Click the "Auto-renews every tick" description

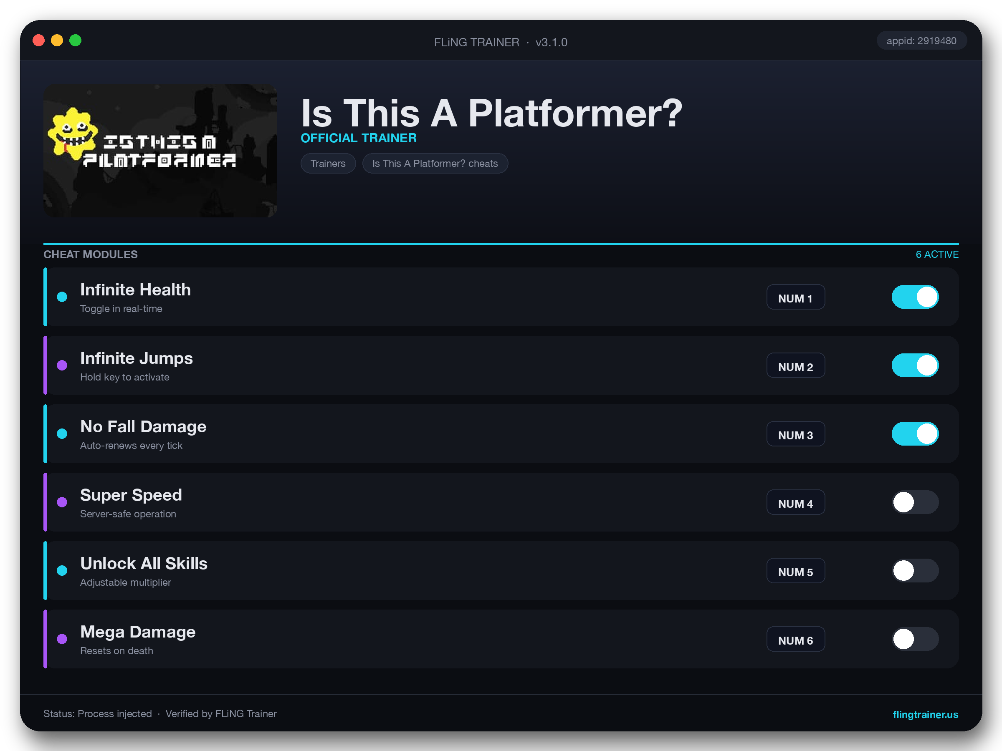(x=131, y=446)
